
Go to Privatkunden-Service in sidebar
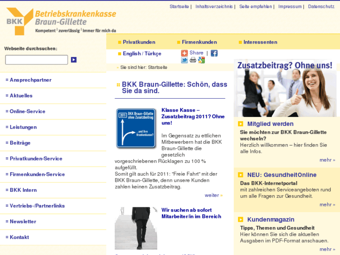click(36, 159)
